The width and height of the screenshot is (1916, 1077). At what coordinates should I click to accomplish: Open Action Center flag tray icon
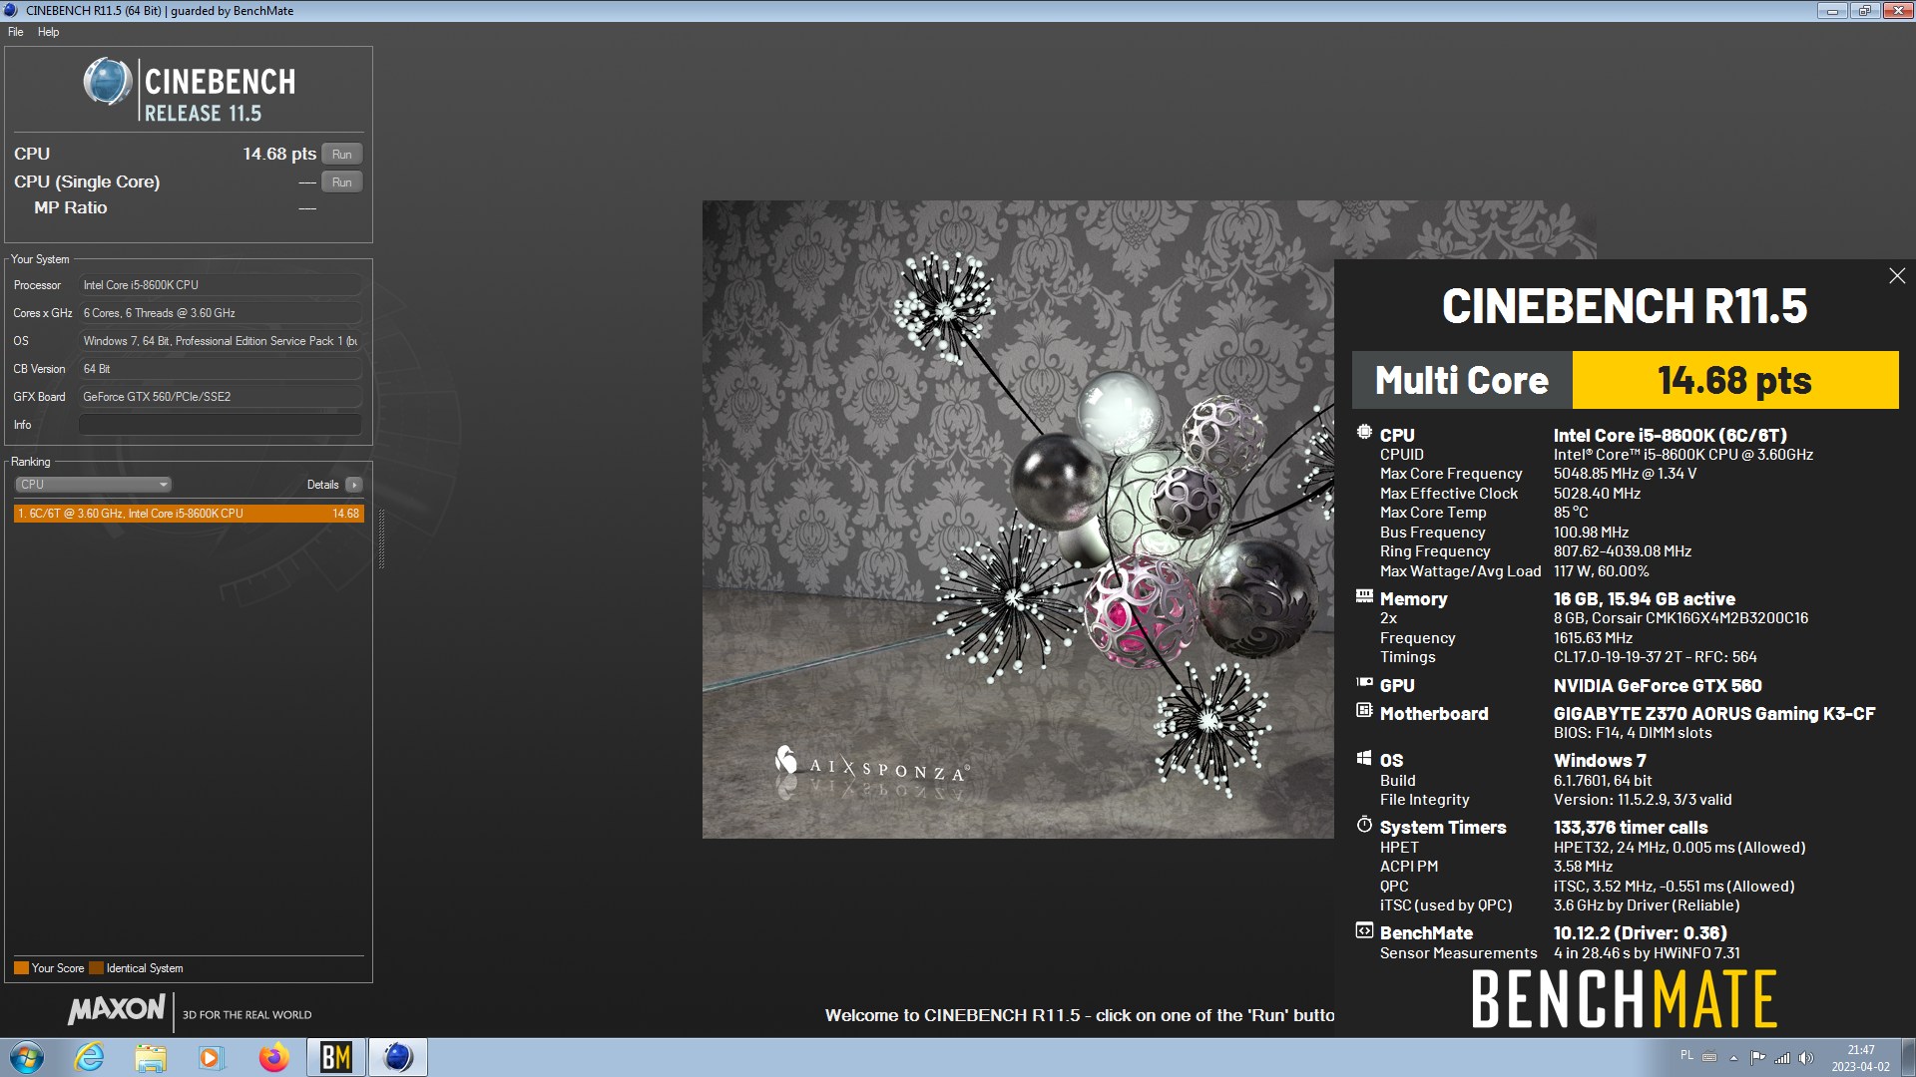pos(1757,1058)
